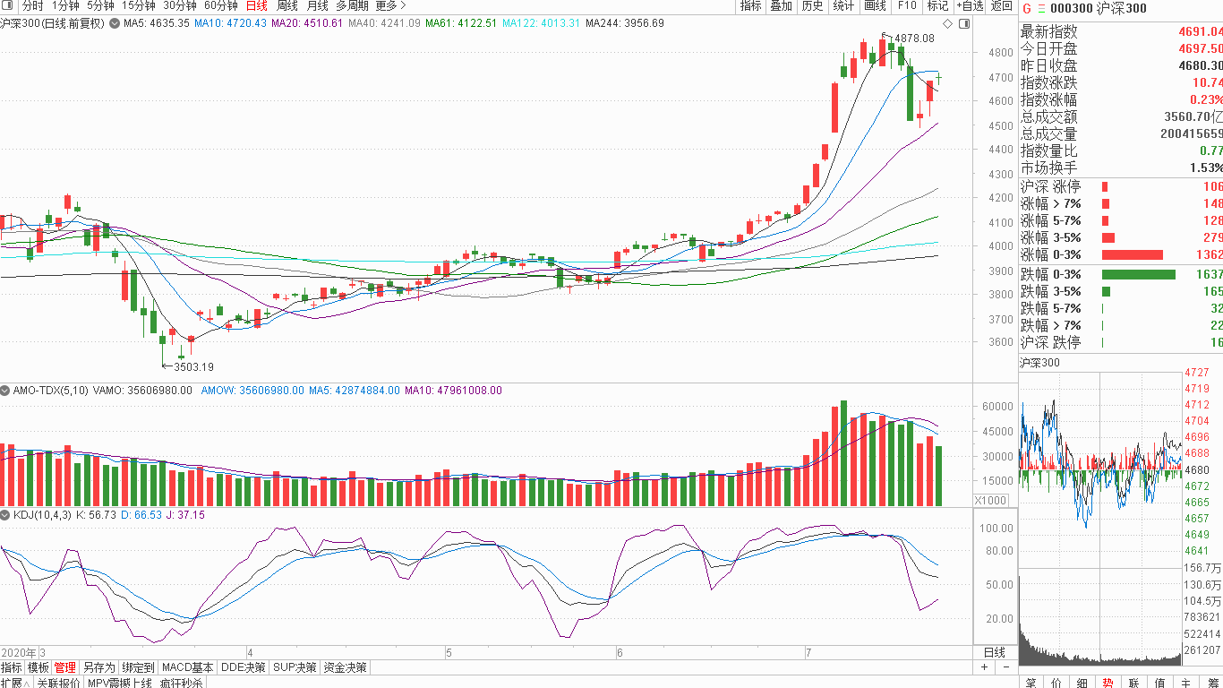
Task: Click the 涨幅 0-3% red bar
Action: coord(1132,254)
